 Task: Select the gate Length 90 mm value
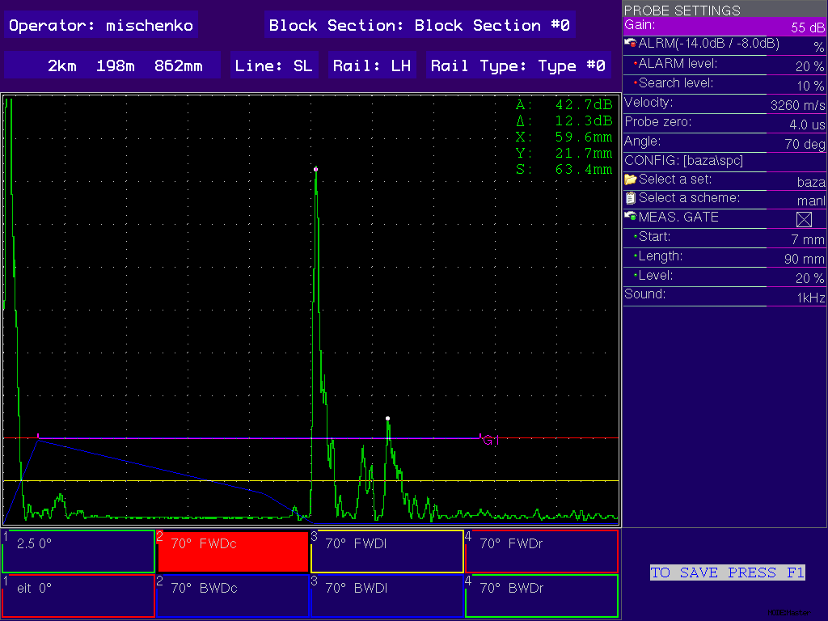[724, 257]
